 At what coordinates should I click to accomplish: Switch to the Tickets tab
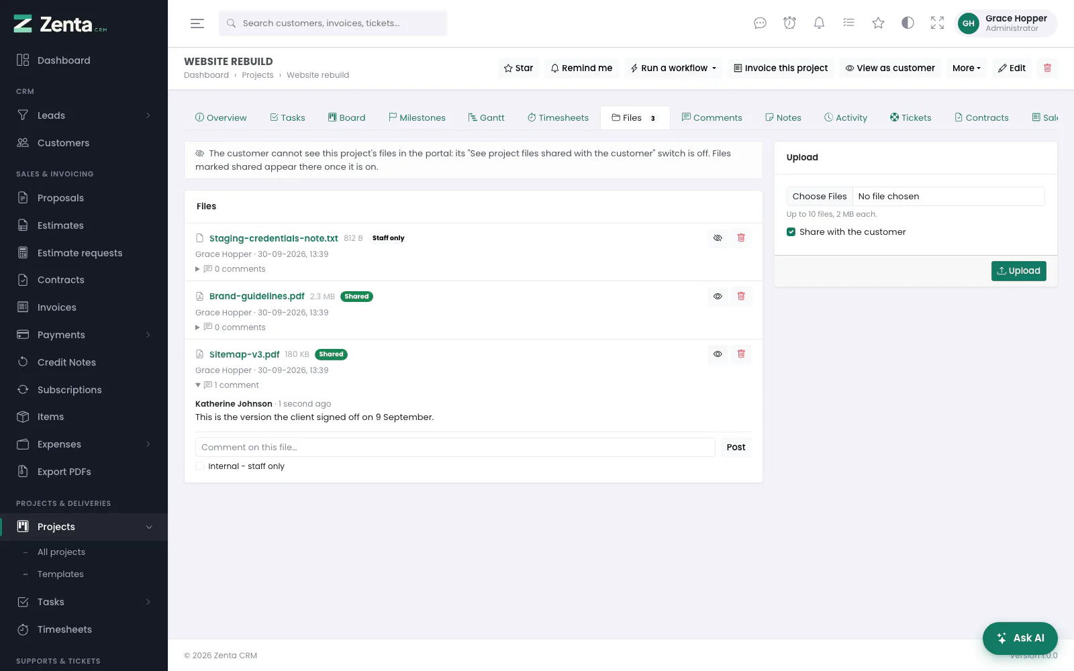[911, 118]
